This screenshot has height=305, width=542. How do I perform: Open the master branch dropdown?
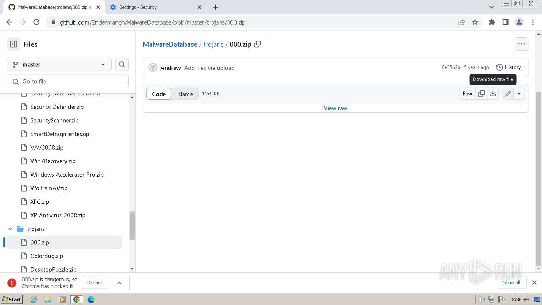59,64
